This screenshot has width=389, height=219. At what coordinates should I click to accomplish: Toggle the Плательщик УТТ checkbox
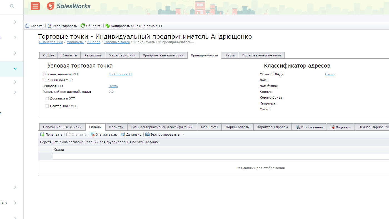[47, 106]
